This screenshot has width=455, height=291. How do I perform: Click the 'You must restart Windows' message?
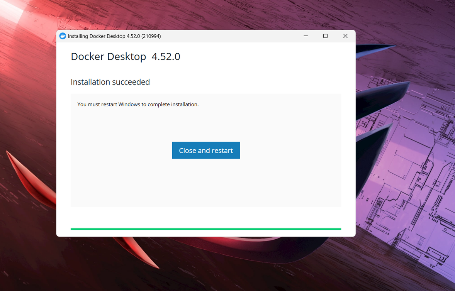[x=138, y=104]
